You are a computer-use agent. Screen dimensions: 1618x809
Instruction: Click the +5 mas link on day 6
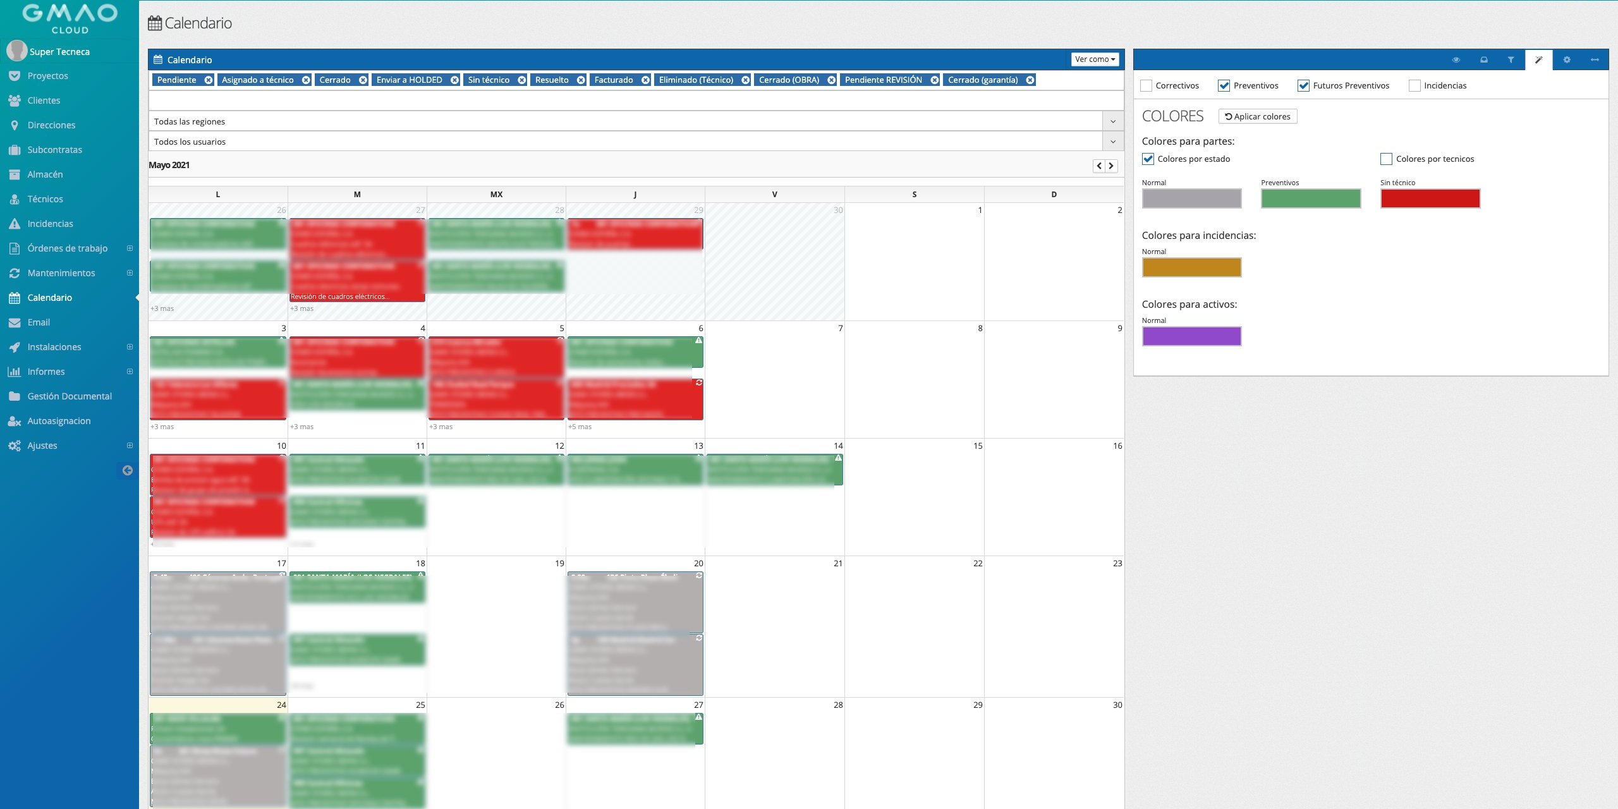click(580, 427)
